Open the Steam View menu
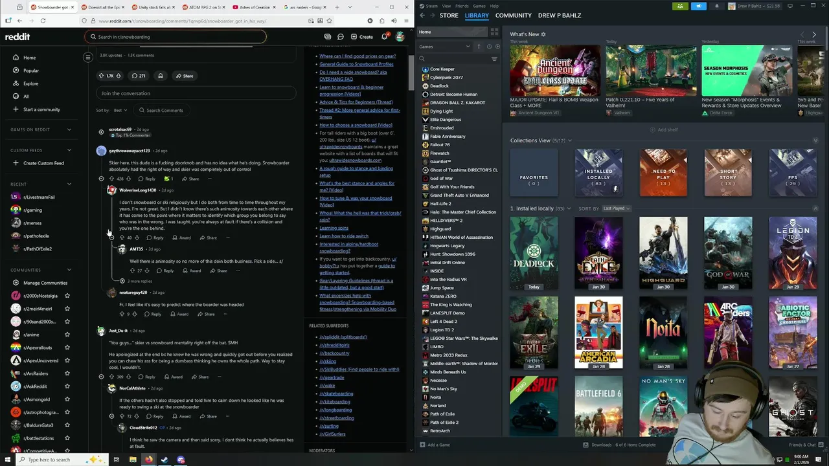This screenshot has width=829, height=466. tap(446, 6)
